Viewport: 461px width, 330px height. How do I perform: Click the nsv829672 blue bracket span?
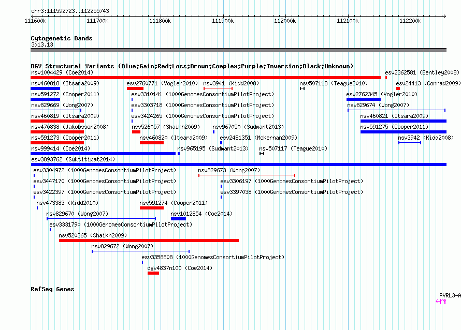(140, 251)
